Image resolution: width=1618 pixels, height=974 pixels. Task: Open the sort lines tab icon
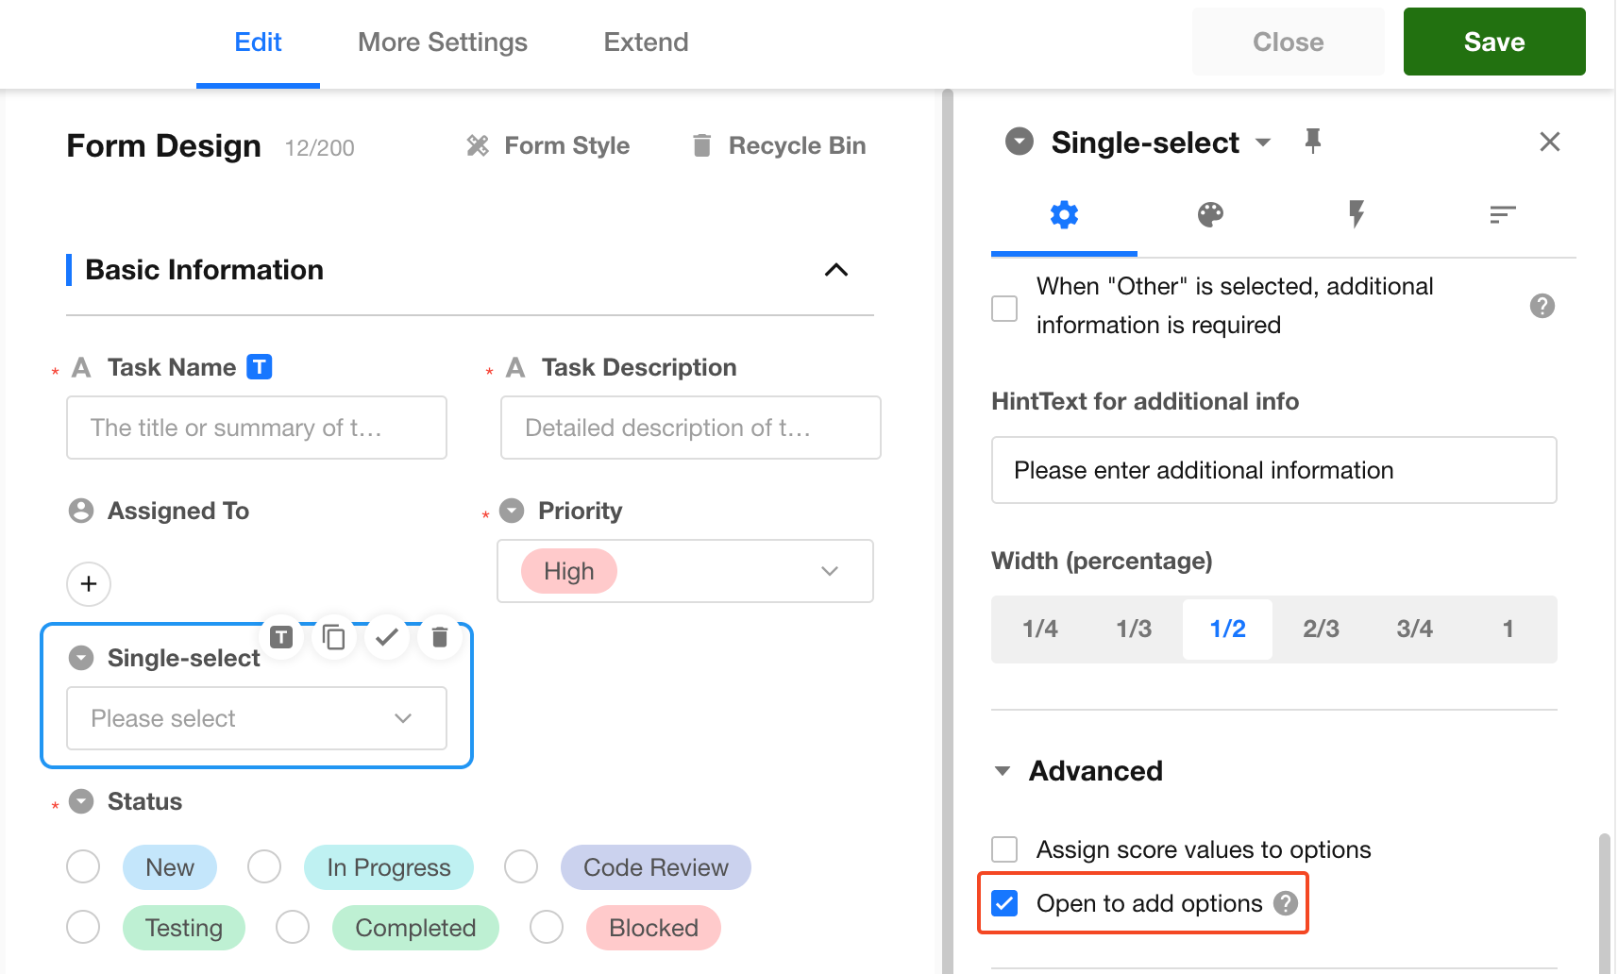[1502, 215]
